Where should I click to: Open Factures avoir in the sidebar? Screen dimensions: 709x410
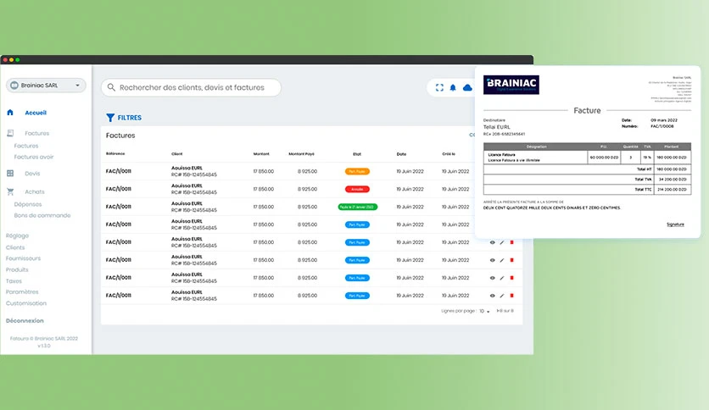click(34, 157)
